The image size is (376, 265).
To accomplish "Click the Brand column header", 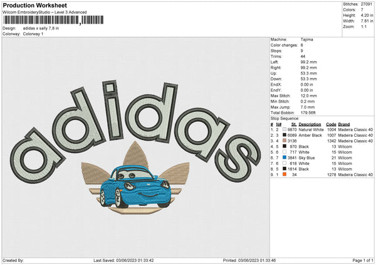I will click(x=344, y=124).
